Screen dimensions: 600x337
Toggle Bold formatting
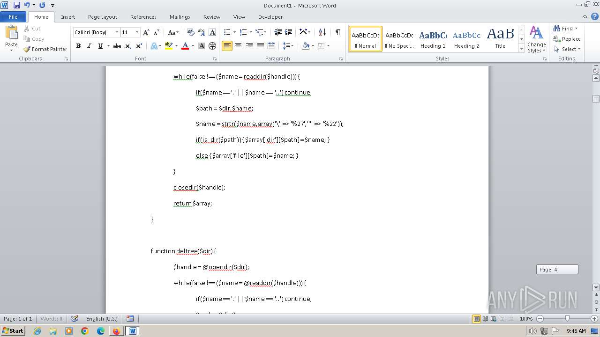point(78,46)
